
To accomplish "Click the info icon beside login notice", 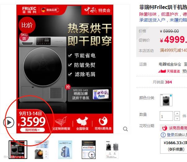I will [x=163, y=135].
